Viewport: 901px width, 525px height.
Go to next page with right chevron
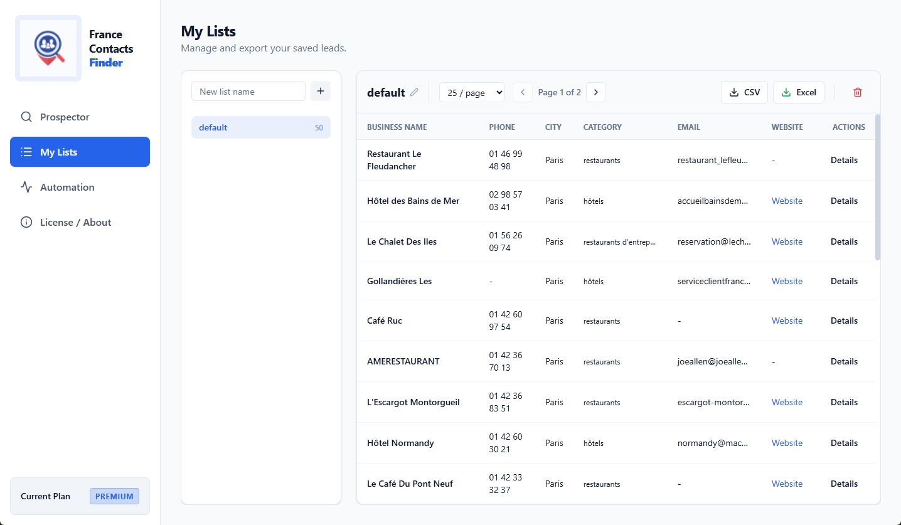pyautogui.click(x=595, y=92)
